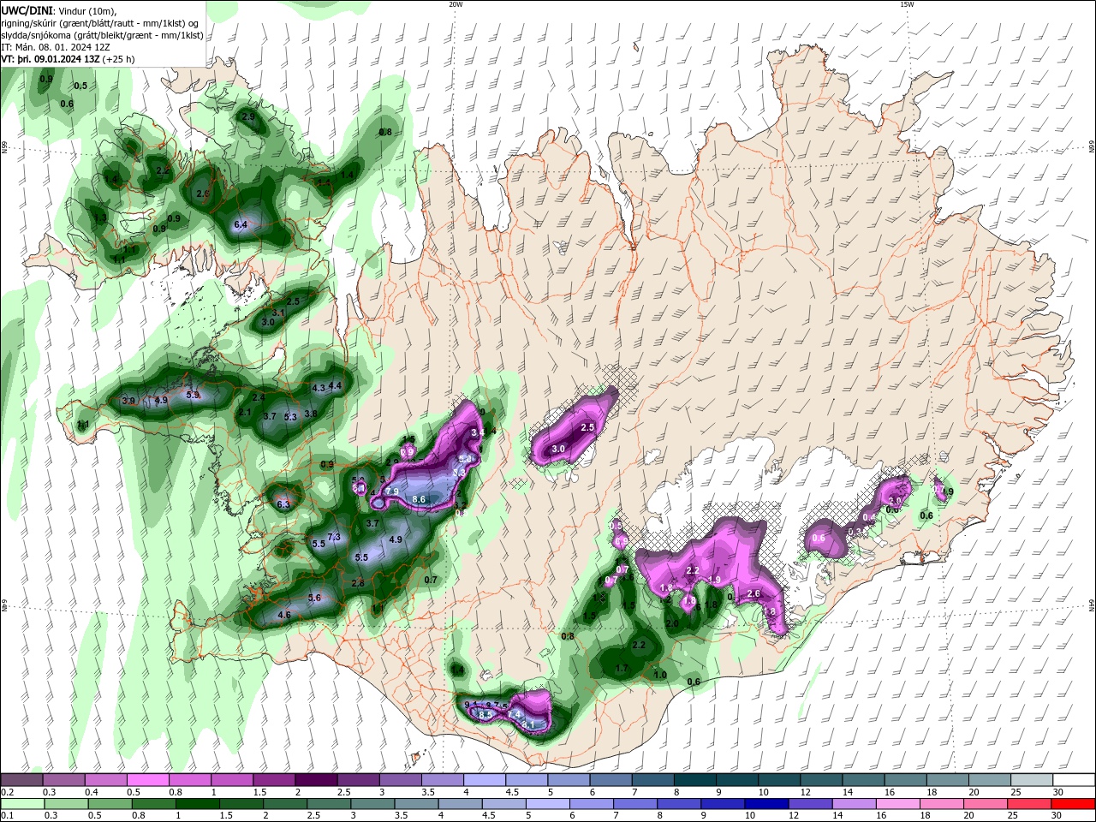The height and width of the screenshot is (822, 1096).
Task: Click the 'UWC/DINI' title text
Action: pyautogui.click(x=27, y=9)
